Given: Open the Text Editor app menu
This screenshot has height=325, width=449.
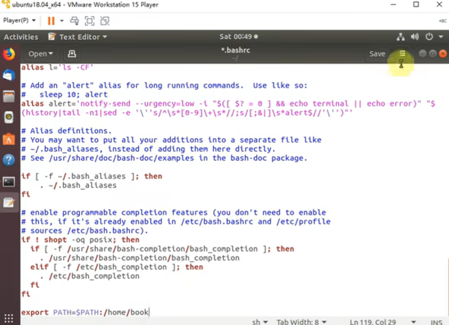Looking at the screenshot, I should [x=78, y=37].
